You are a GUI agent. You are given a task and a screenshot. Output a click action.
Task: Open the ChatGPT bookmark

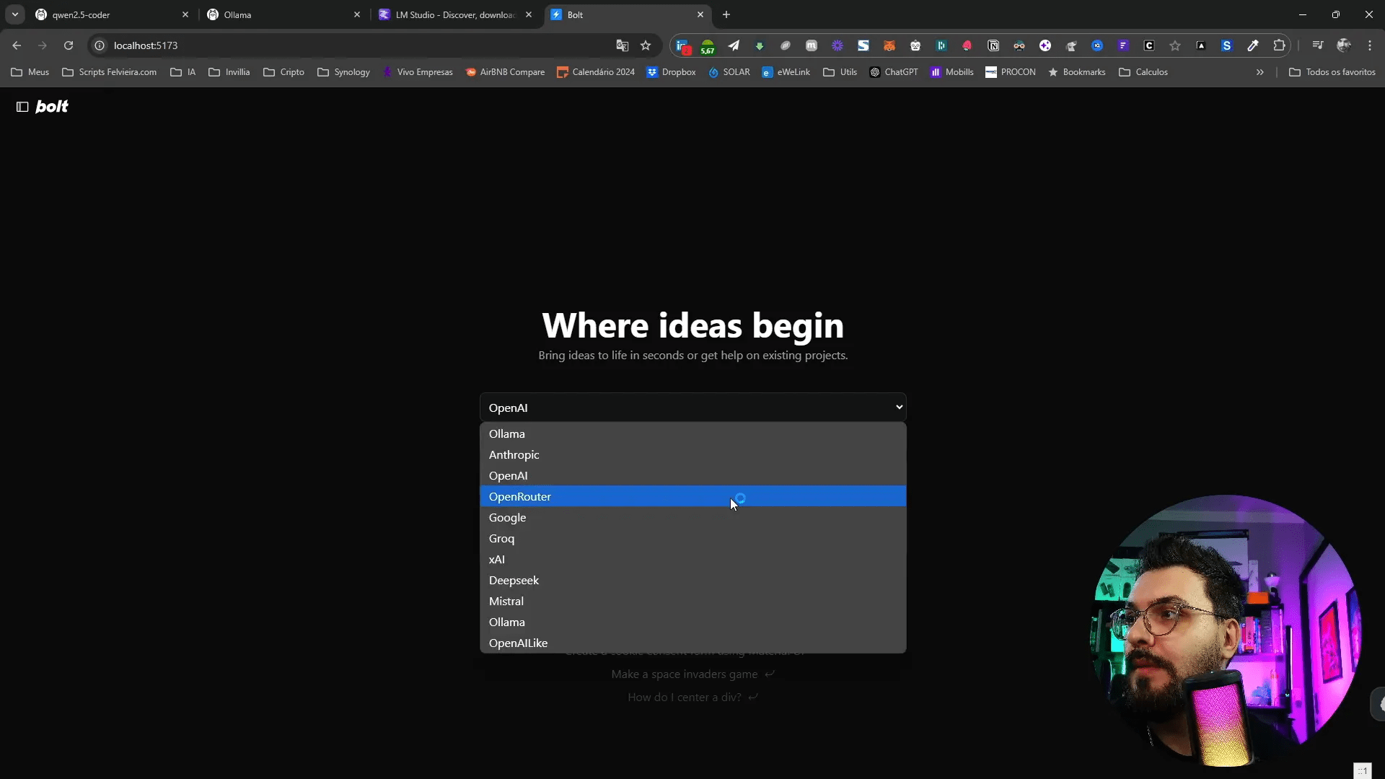pos(894,72)
